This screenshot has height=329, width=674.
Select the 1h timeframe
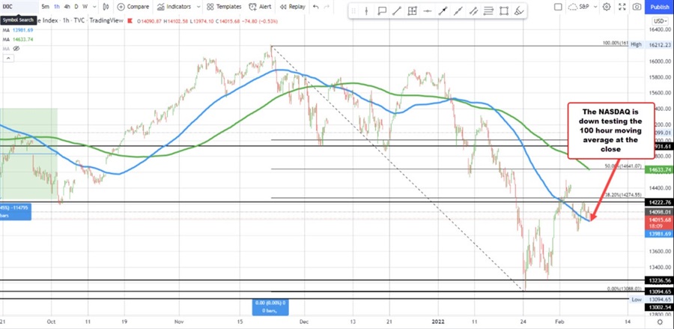[57, 7]
